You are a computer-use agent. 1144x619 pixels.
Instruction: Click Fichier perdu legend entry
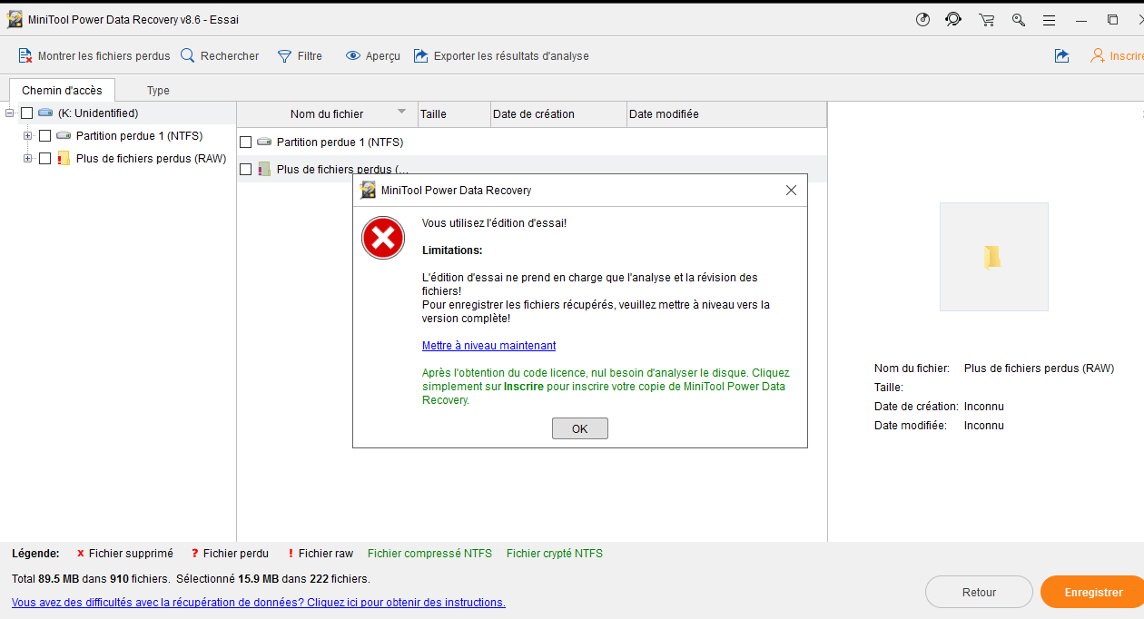230,554
